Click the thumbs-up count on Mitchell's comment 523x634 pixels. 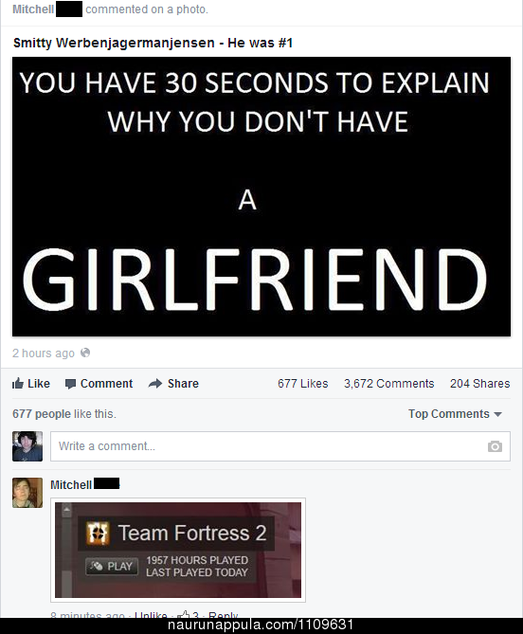(189, 615)
